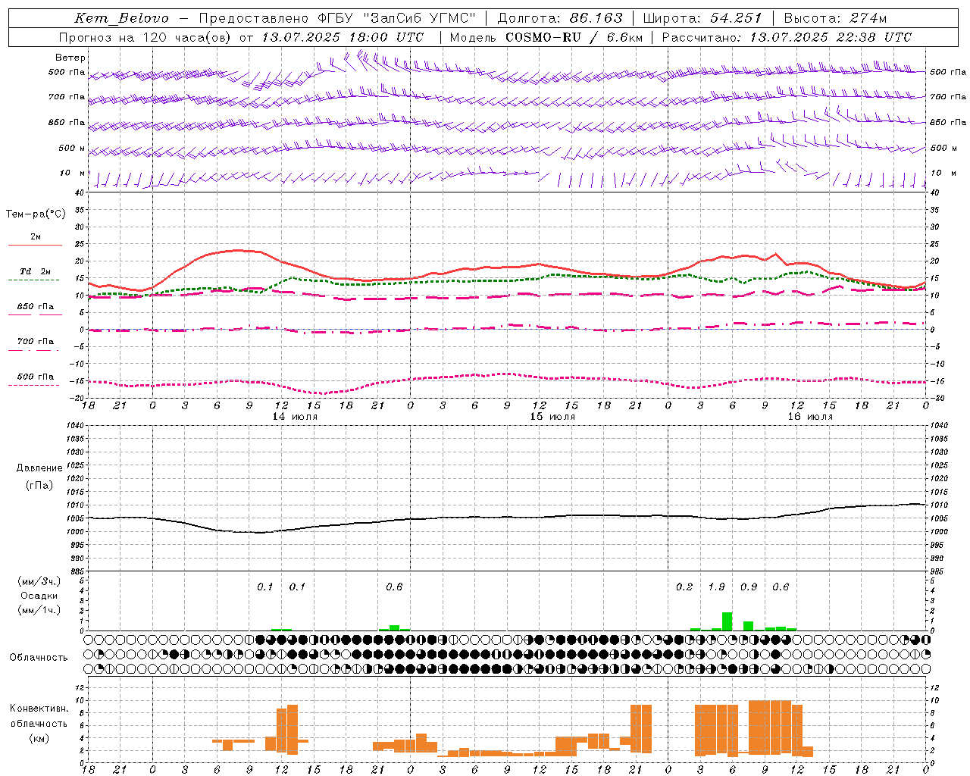Click the forecast start time 13.07.2025 18:00 UTC
The height and width of the screenshot is (776, 970).
click(x=343, y=37)
